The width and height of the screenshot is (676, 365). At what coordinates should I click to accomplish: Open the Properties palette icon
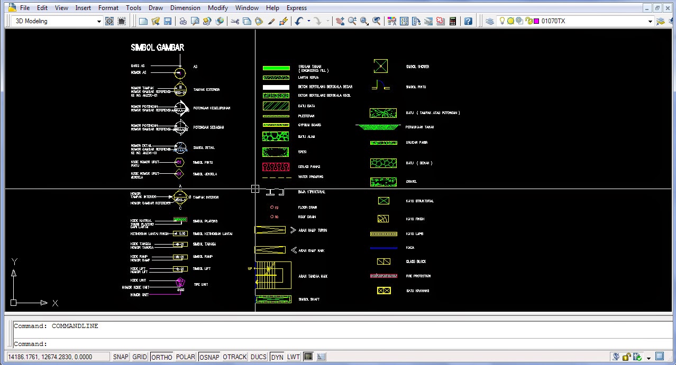coord(392,21)
